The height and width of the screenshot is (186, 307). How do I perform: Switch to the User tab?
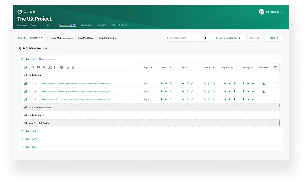pos(49,25)
